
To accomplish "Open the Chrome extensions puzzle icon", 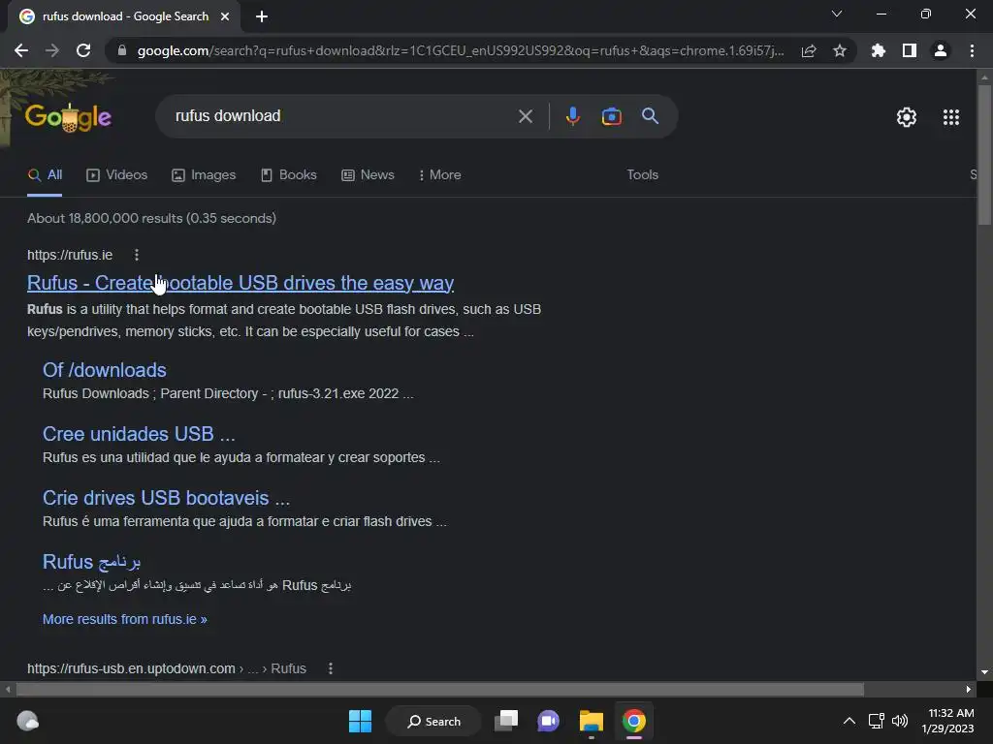I will point(879,50).
